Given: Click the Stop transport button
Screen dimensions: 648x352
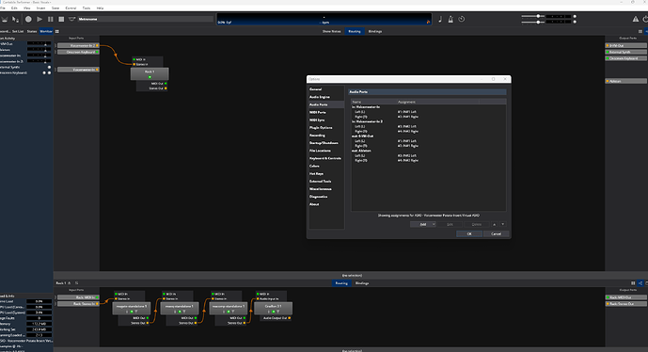Looking at the screenshot, I should [61, 19].
